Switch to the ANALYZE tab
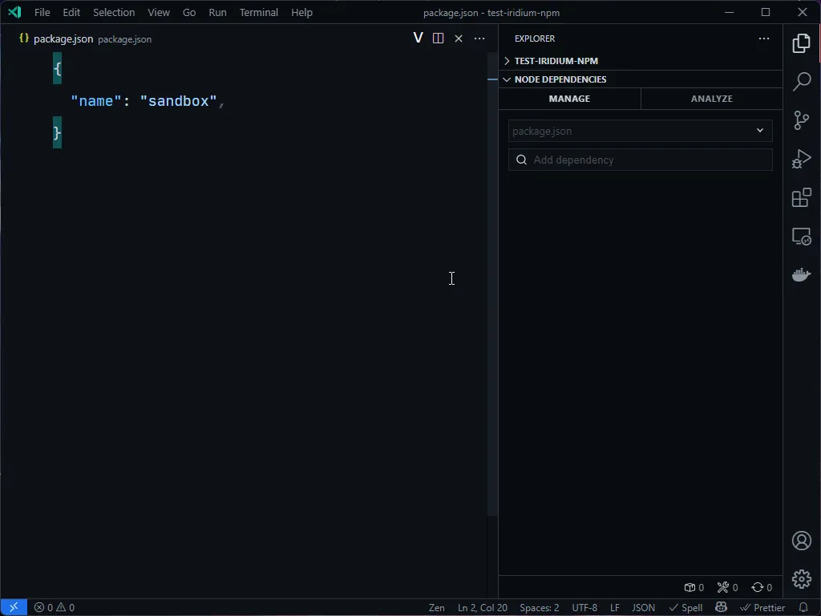 click(x=710, y=98)
